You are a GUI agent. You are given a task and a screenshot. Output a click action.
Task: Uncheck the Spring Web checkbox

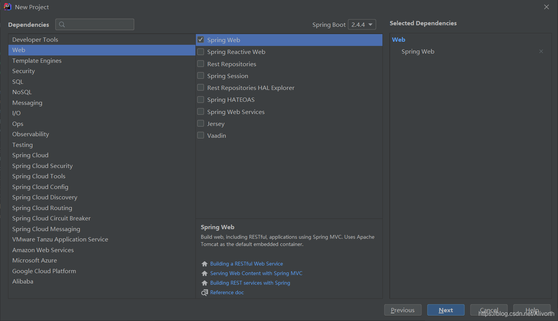point(200,39)
